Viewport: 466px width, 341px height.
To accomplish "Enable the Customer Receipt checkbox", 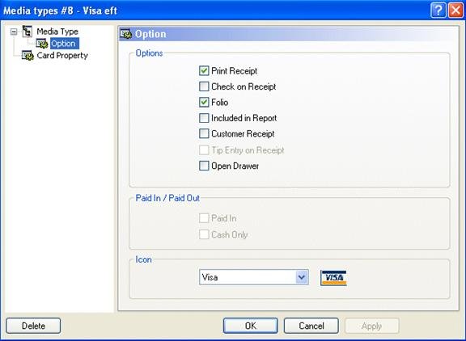I will point(204,134).
